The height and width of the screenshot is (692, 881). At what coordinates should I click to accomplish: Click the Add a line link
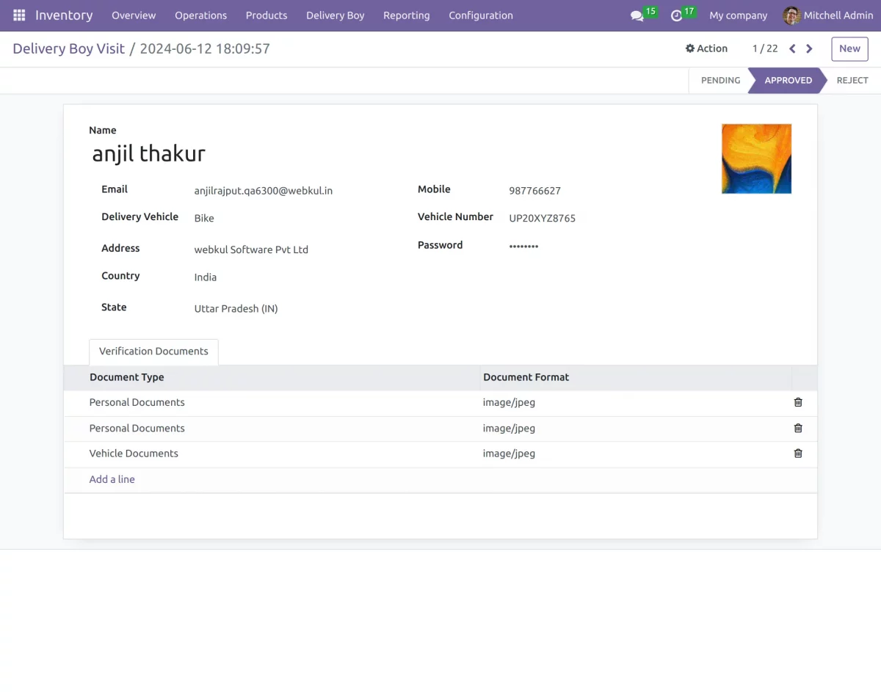112,479
